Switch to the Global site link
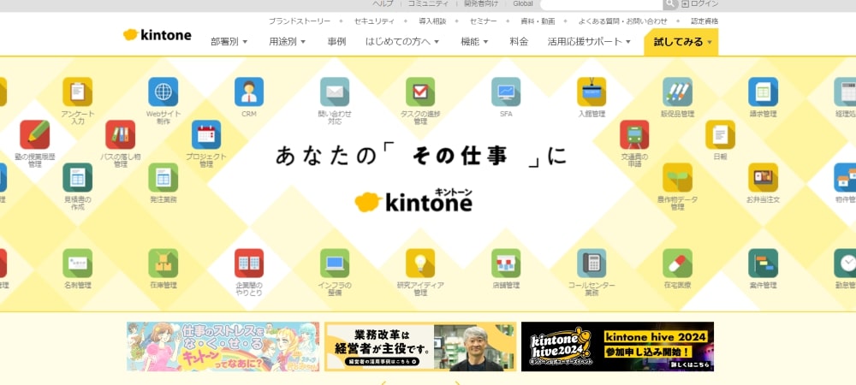This screenshot has height=385, width=856. click(x=523, y=3)
